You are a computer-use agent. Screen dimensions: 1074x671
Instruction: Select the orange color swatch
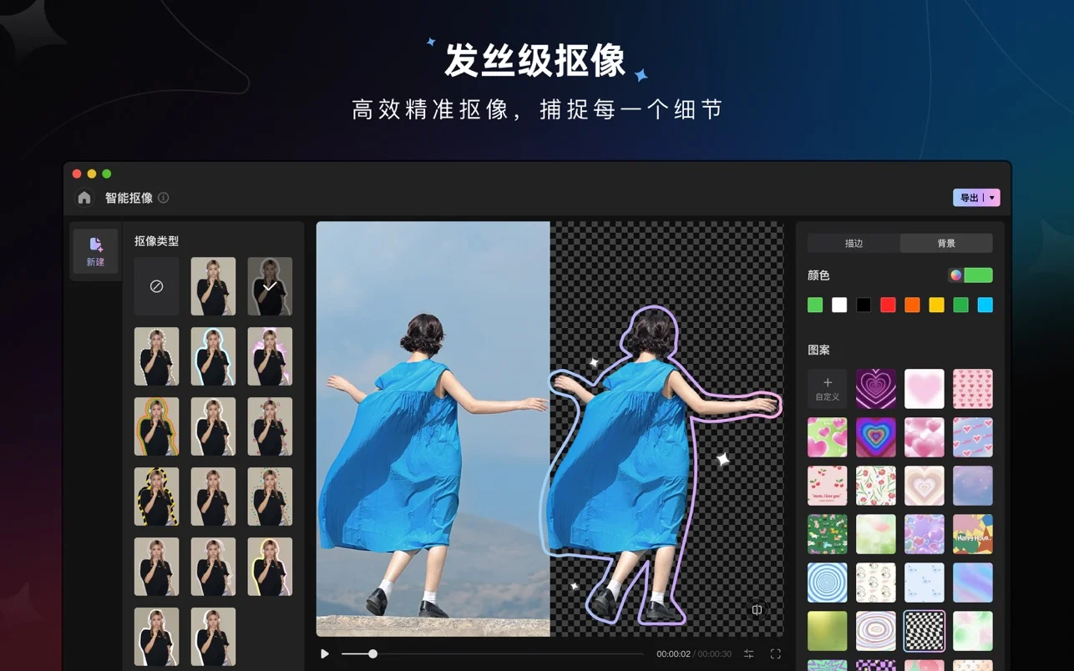pyautogui.click(x=912, y=305)
